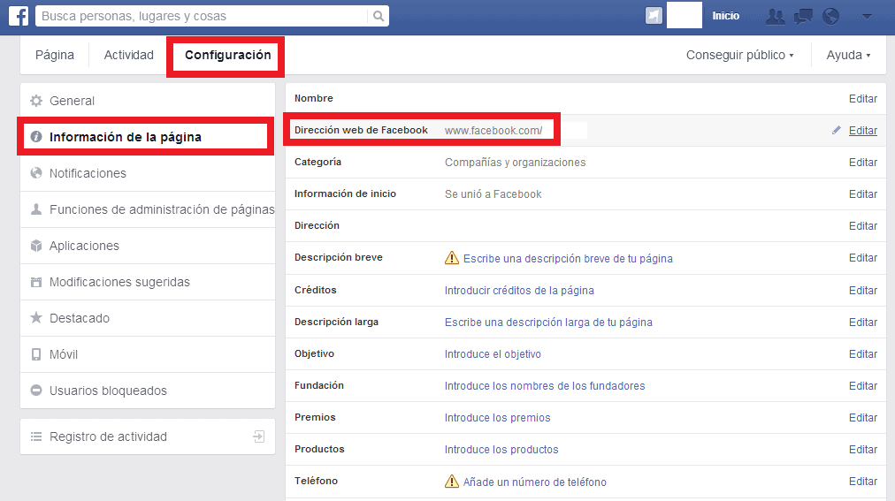Image resolution: width=895 pixels, height=501 pixels.
Task: Click Editar for Dirección web de Facebook
Action: coord(862,131)
